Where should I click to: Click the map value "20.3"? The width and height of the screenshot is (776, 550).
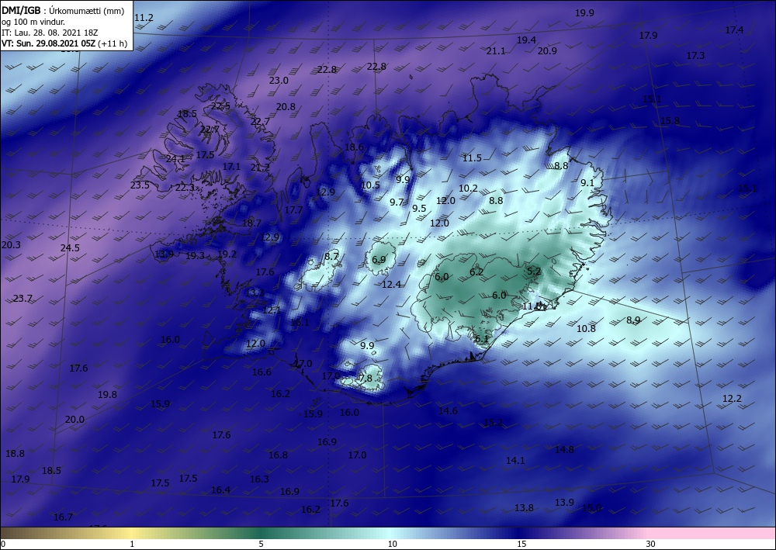point(12,245)
